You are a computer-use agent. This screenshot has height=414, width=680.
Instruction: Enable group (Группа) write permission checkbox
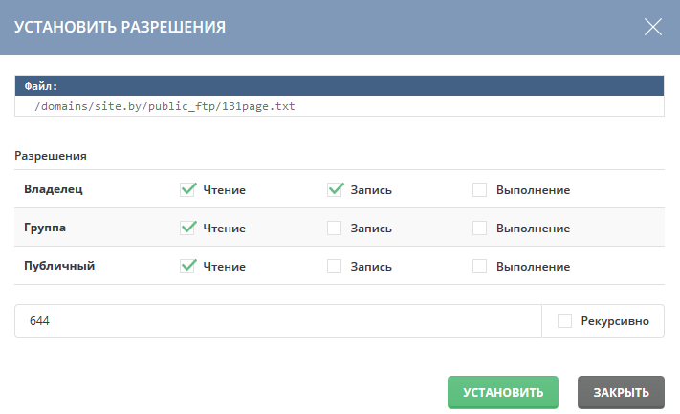(335, 228)
